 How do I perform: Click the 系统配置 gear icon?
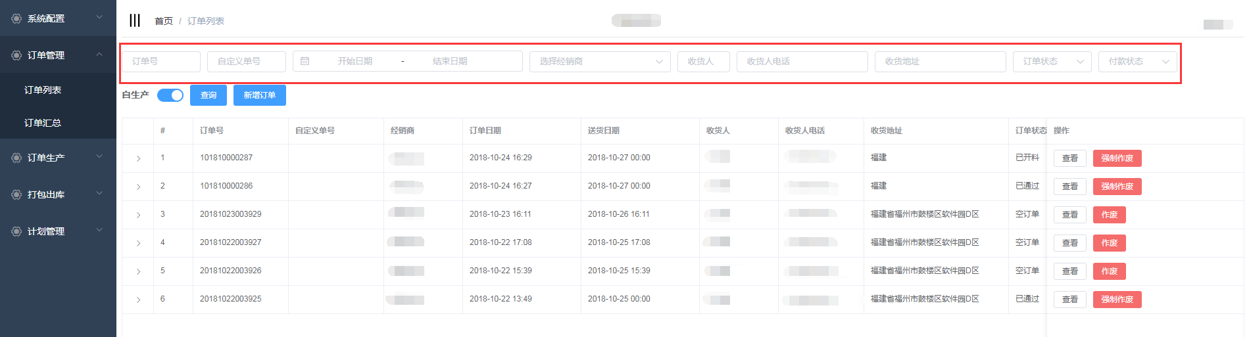coord(16,18)
